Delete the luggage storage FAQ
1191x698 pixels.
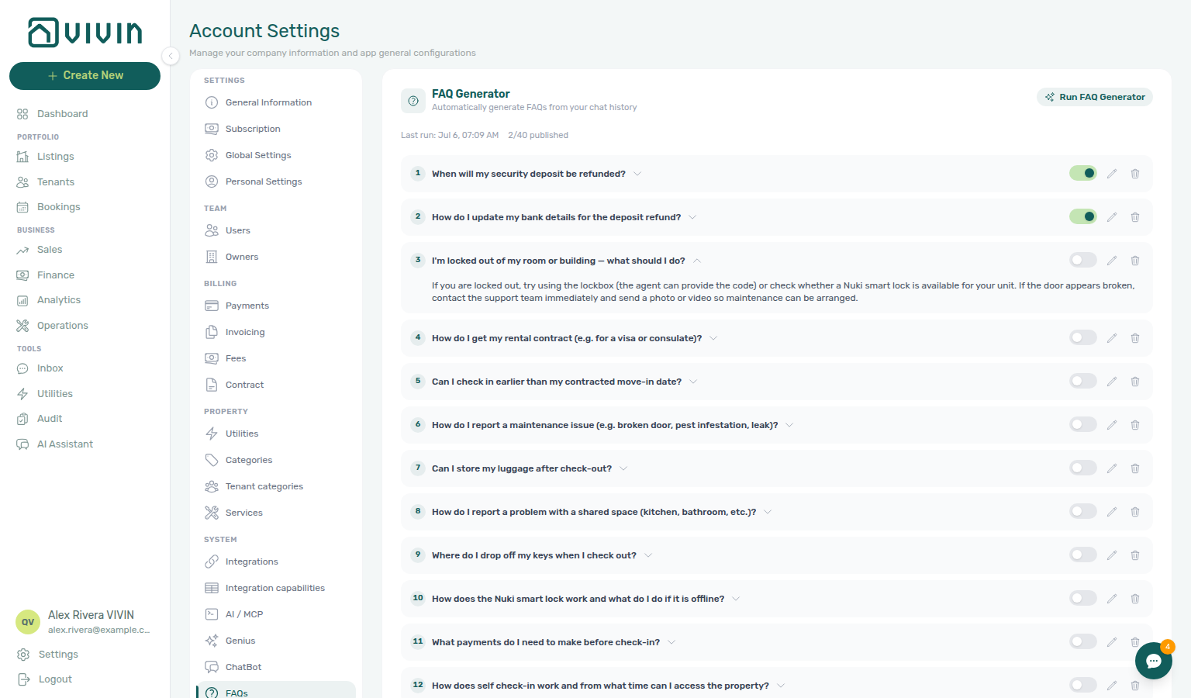pyautogui.click(x=1135, y=468)
